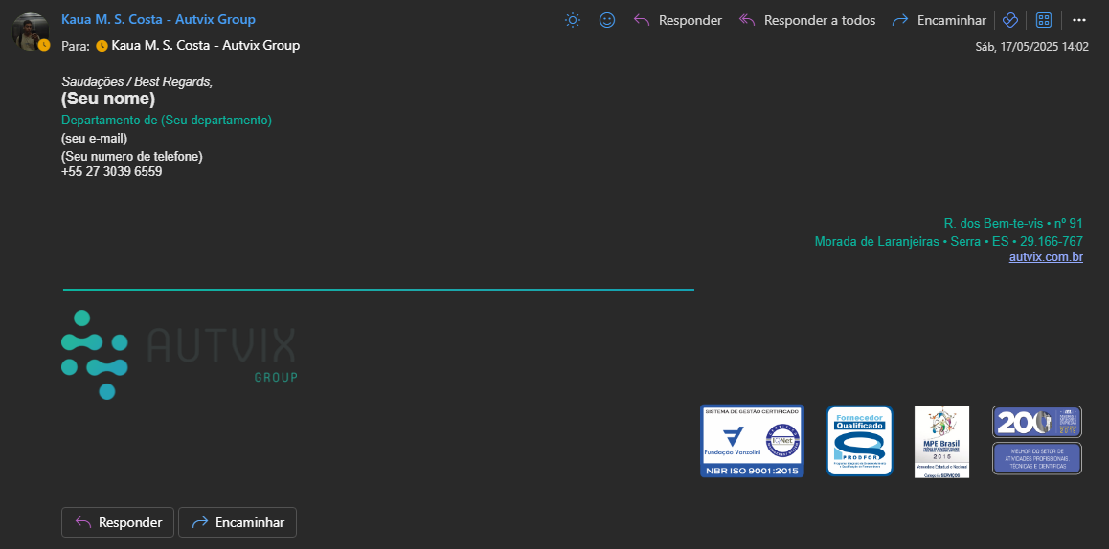This screenshot has height=549, width=1109.
Task: Click recipient Kaua M. S. Costa - Autvix Group
Action: tap(205, 46)
